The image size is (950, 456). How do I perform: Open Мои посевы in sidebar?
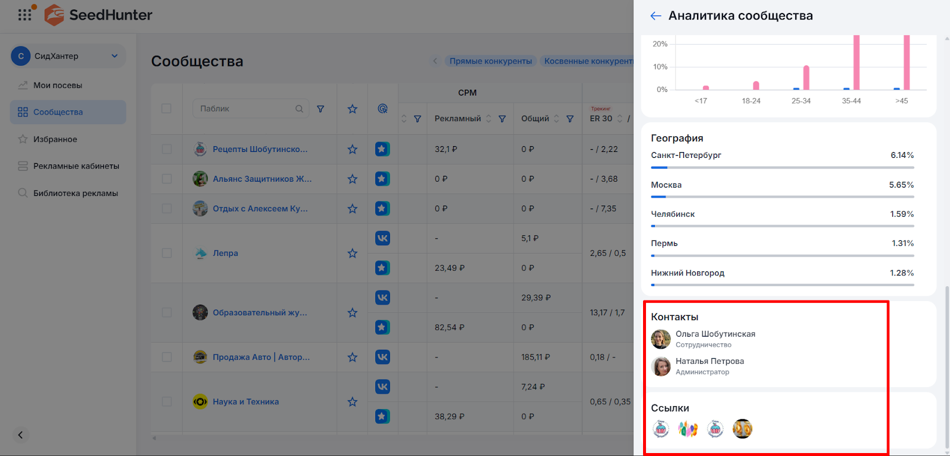coord(58,85)
